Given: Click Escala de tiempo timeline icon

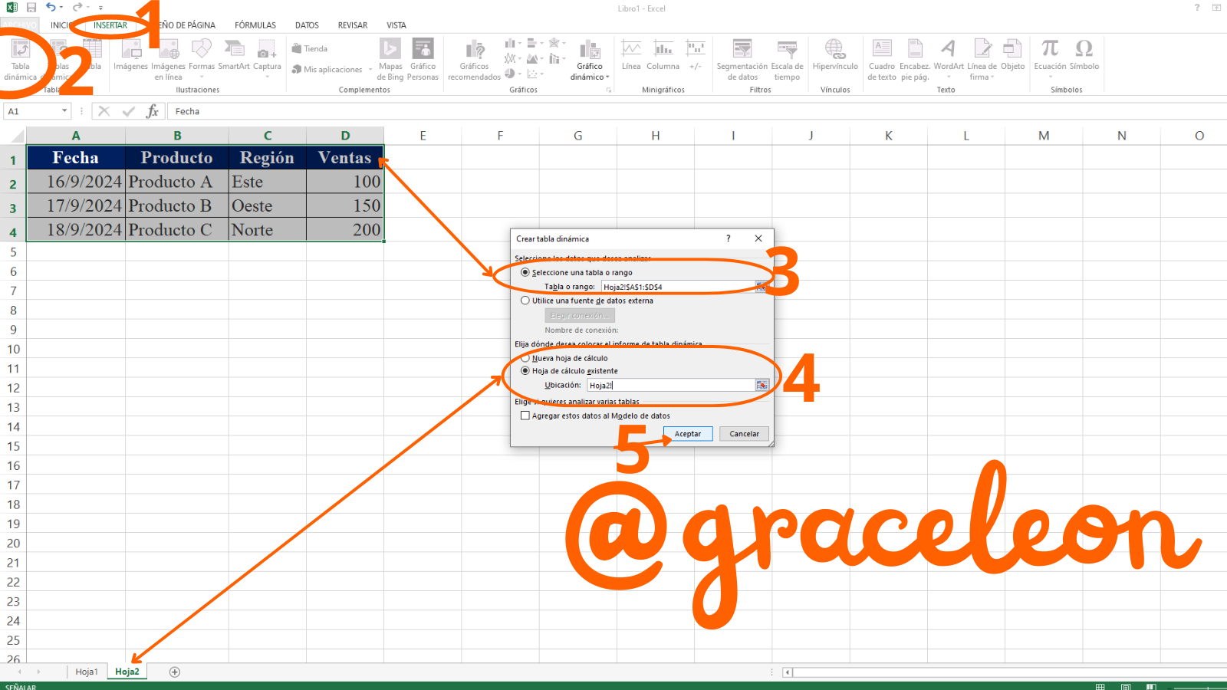Looking at the screenshot, I should point(787,60).
